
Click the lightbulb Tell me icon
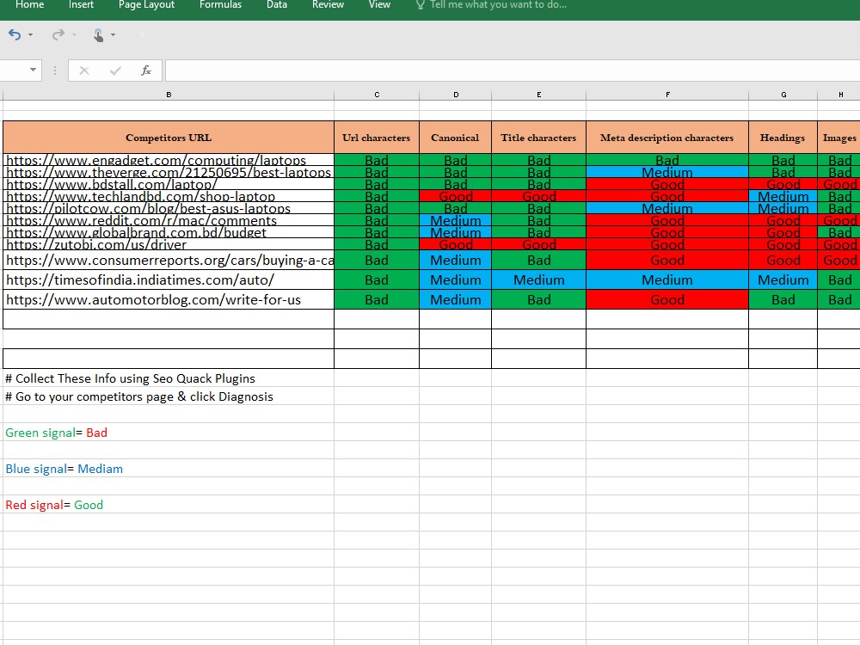click(x=421, y=5)
